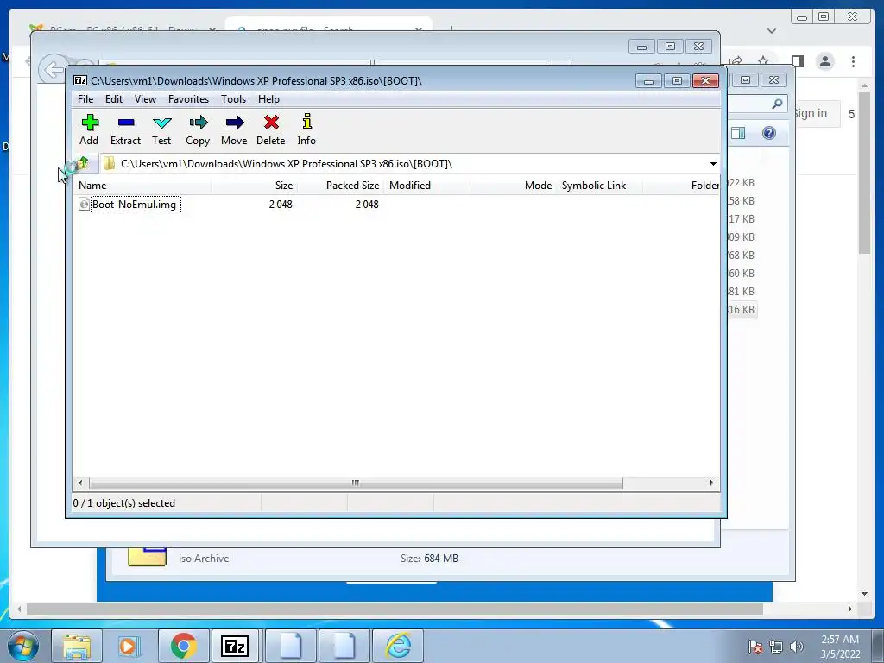Click the Windows Start button
884x663 pixels.
click(x=23, y=646)
